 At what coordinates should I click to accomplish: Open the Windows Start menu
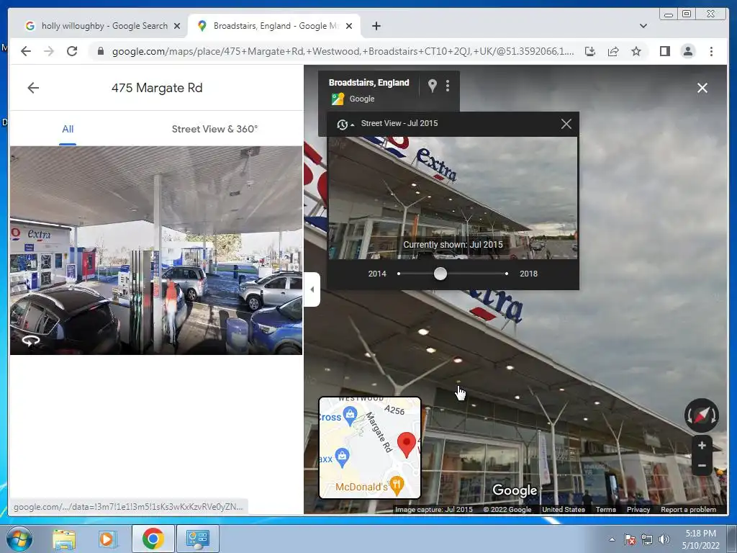pos(19,539)
